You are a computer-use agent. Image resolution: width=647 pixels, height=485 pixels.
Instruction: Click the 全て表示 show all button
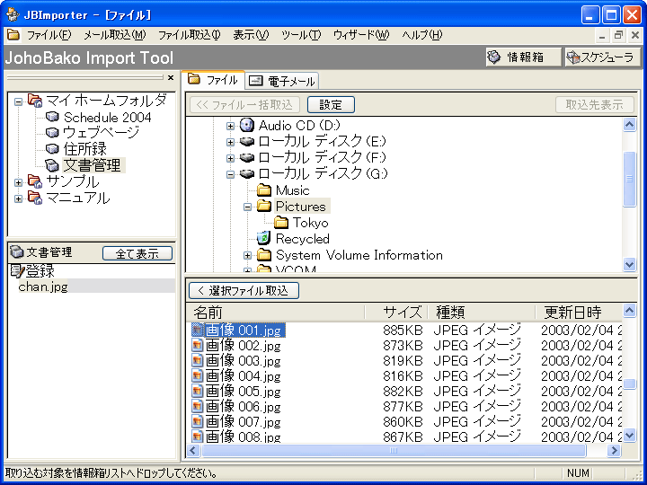pos(137,253)
